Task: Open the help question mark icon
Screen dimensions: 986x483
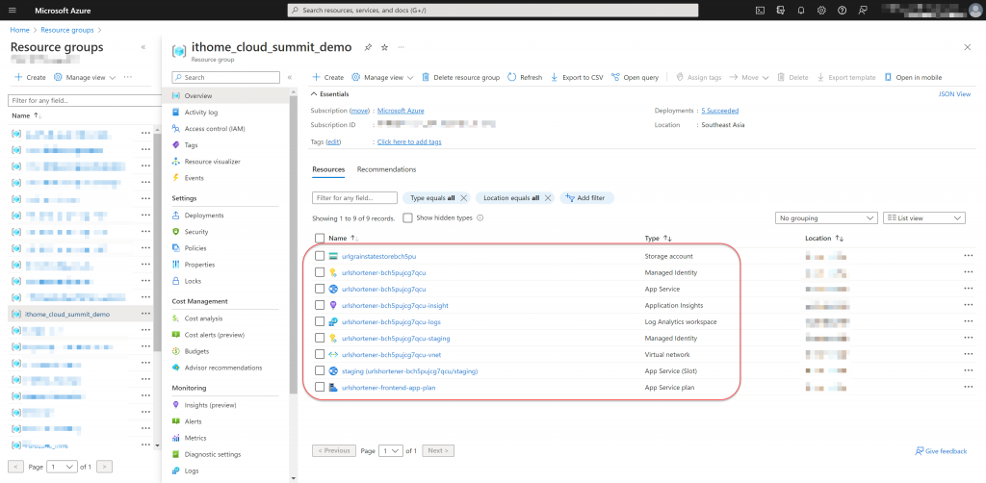Action: [x=842, y=10]
